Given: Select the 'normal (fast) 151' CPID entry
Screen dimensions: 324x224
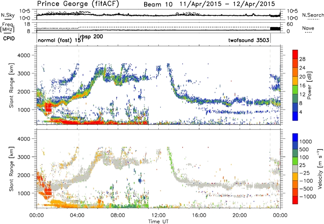Looking at the screenshot, I should (x=60, y=40).
